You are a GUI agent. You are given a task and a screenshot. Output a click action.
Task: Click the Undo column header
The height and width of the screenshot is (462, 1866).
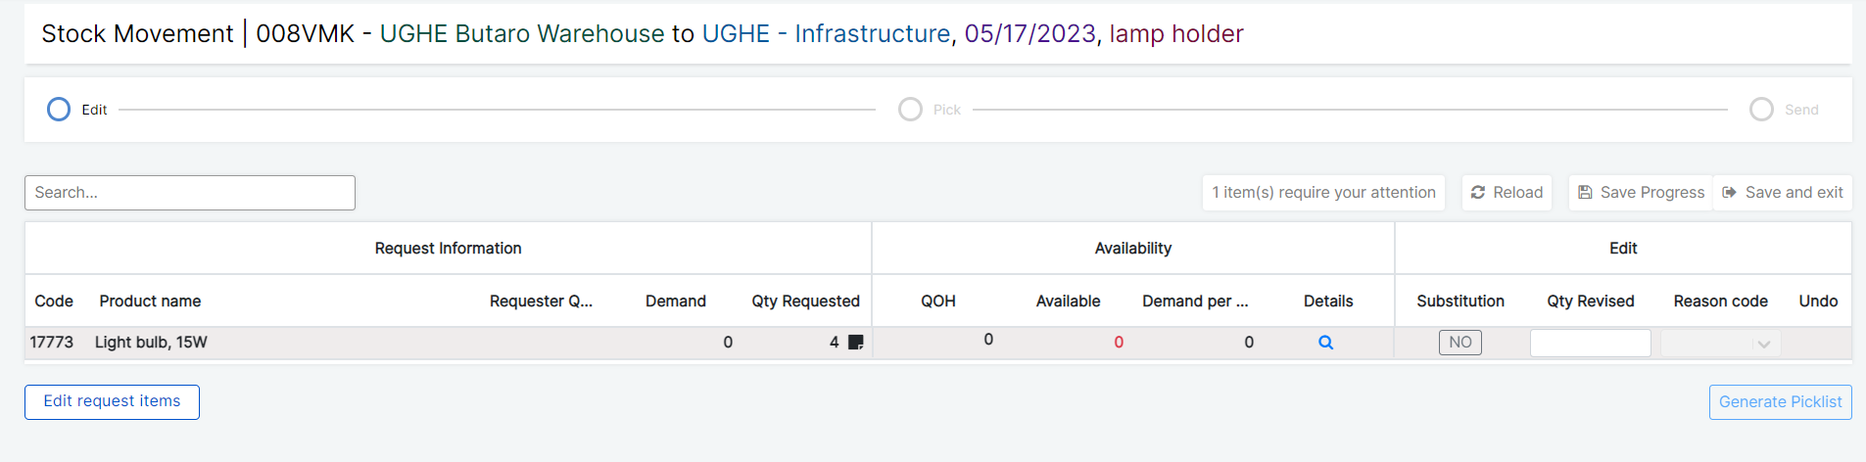click(x=1818, y=301)
